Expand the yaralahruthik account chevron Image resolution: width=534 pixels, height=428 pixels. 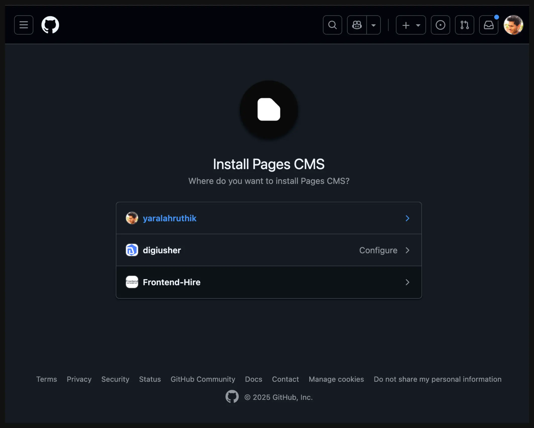[x=407, y=218]
